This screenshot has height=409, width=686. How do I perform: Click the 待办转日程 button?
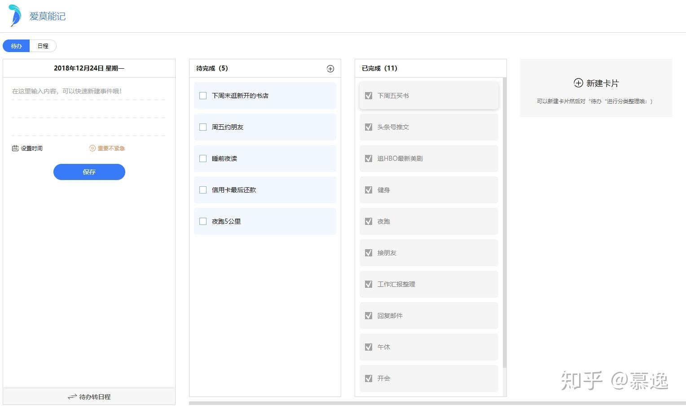(x=94, y=397)
